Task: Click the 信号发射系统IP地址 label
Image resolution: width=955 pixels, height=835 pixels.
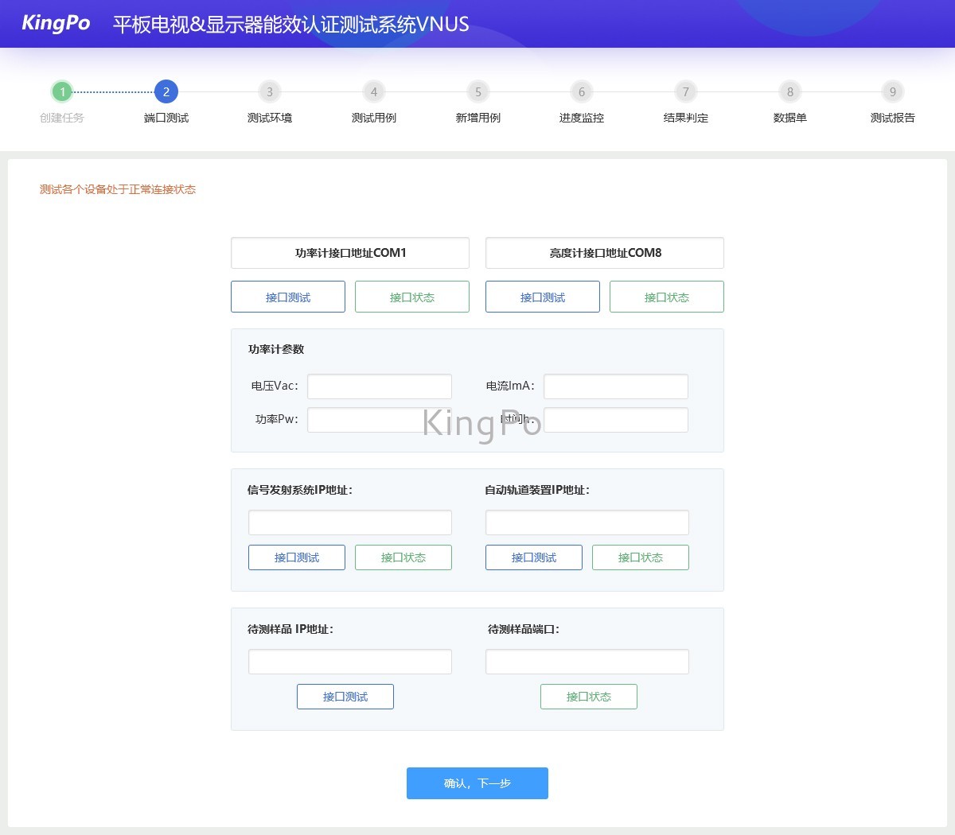Action: (x=300, y=490)
